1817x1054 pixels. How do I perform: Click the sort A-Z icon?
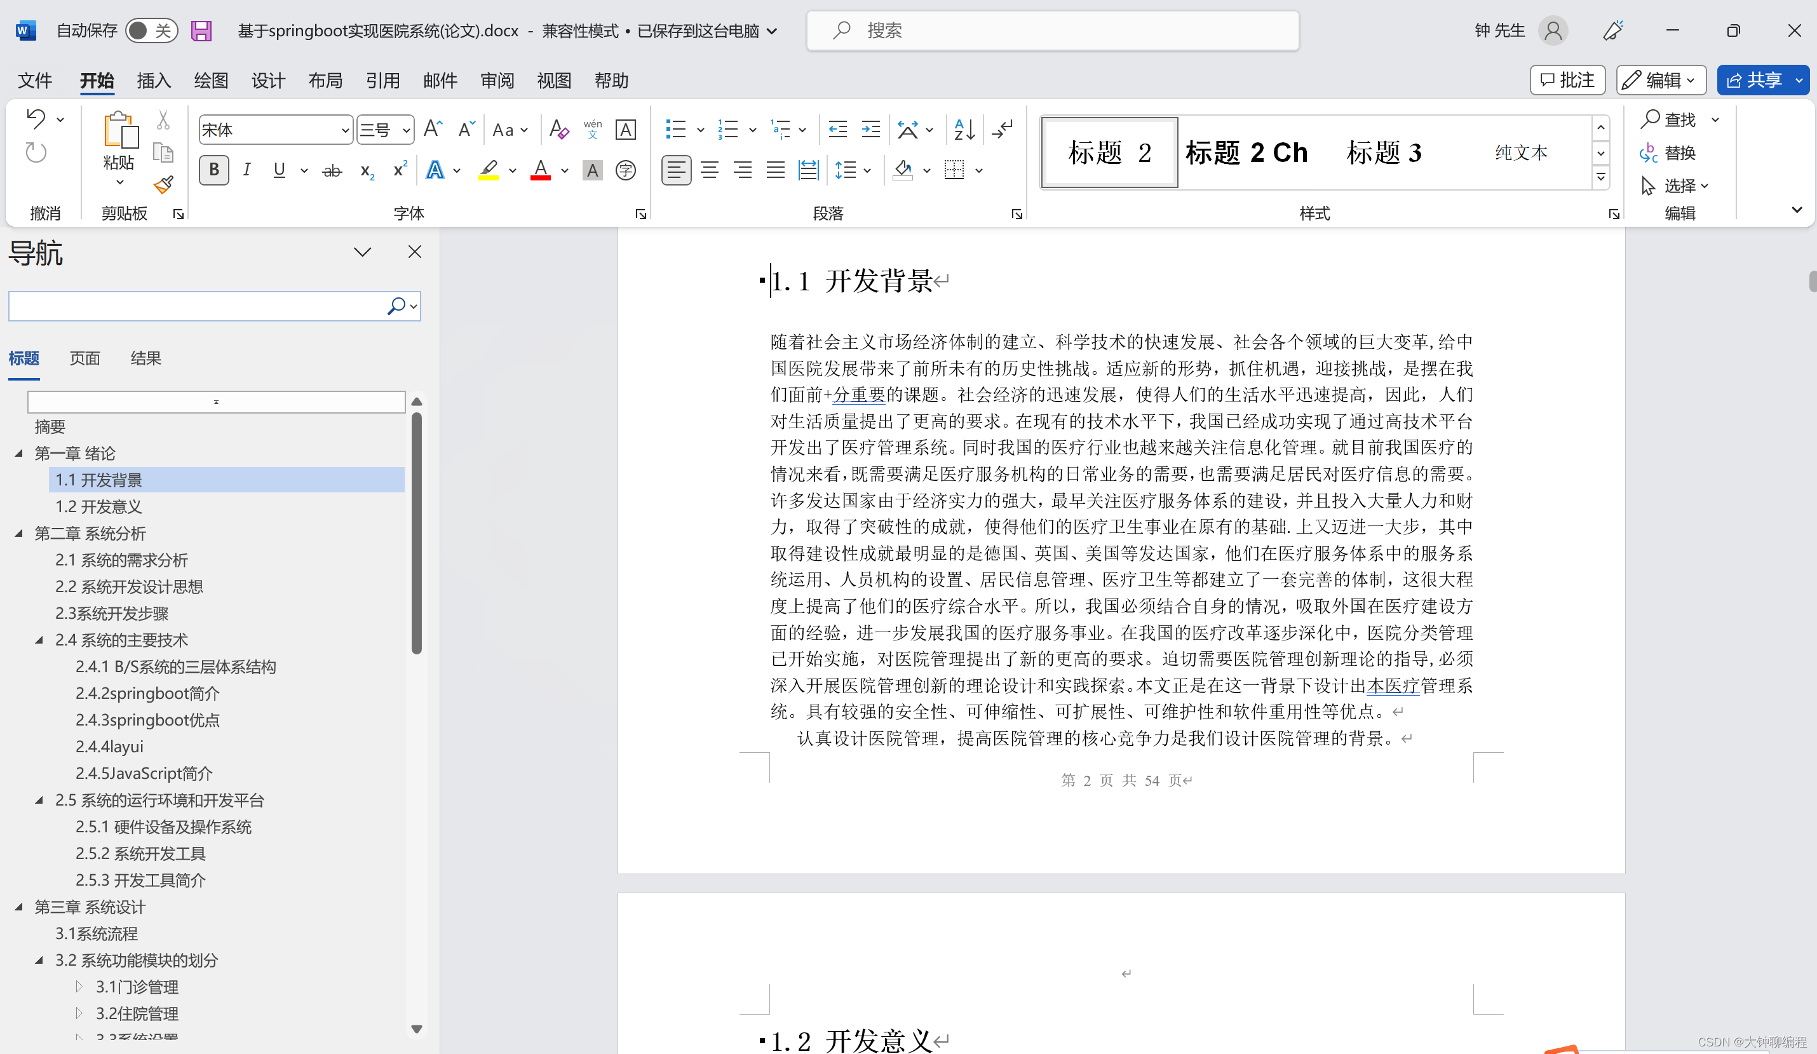coord(964,130)
